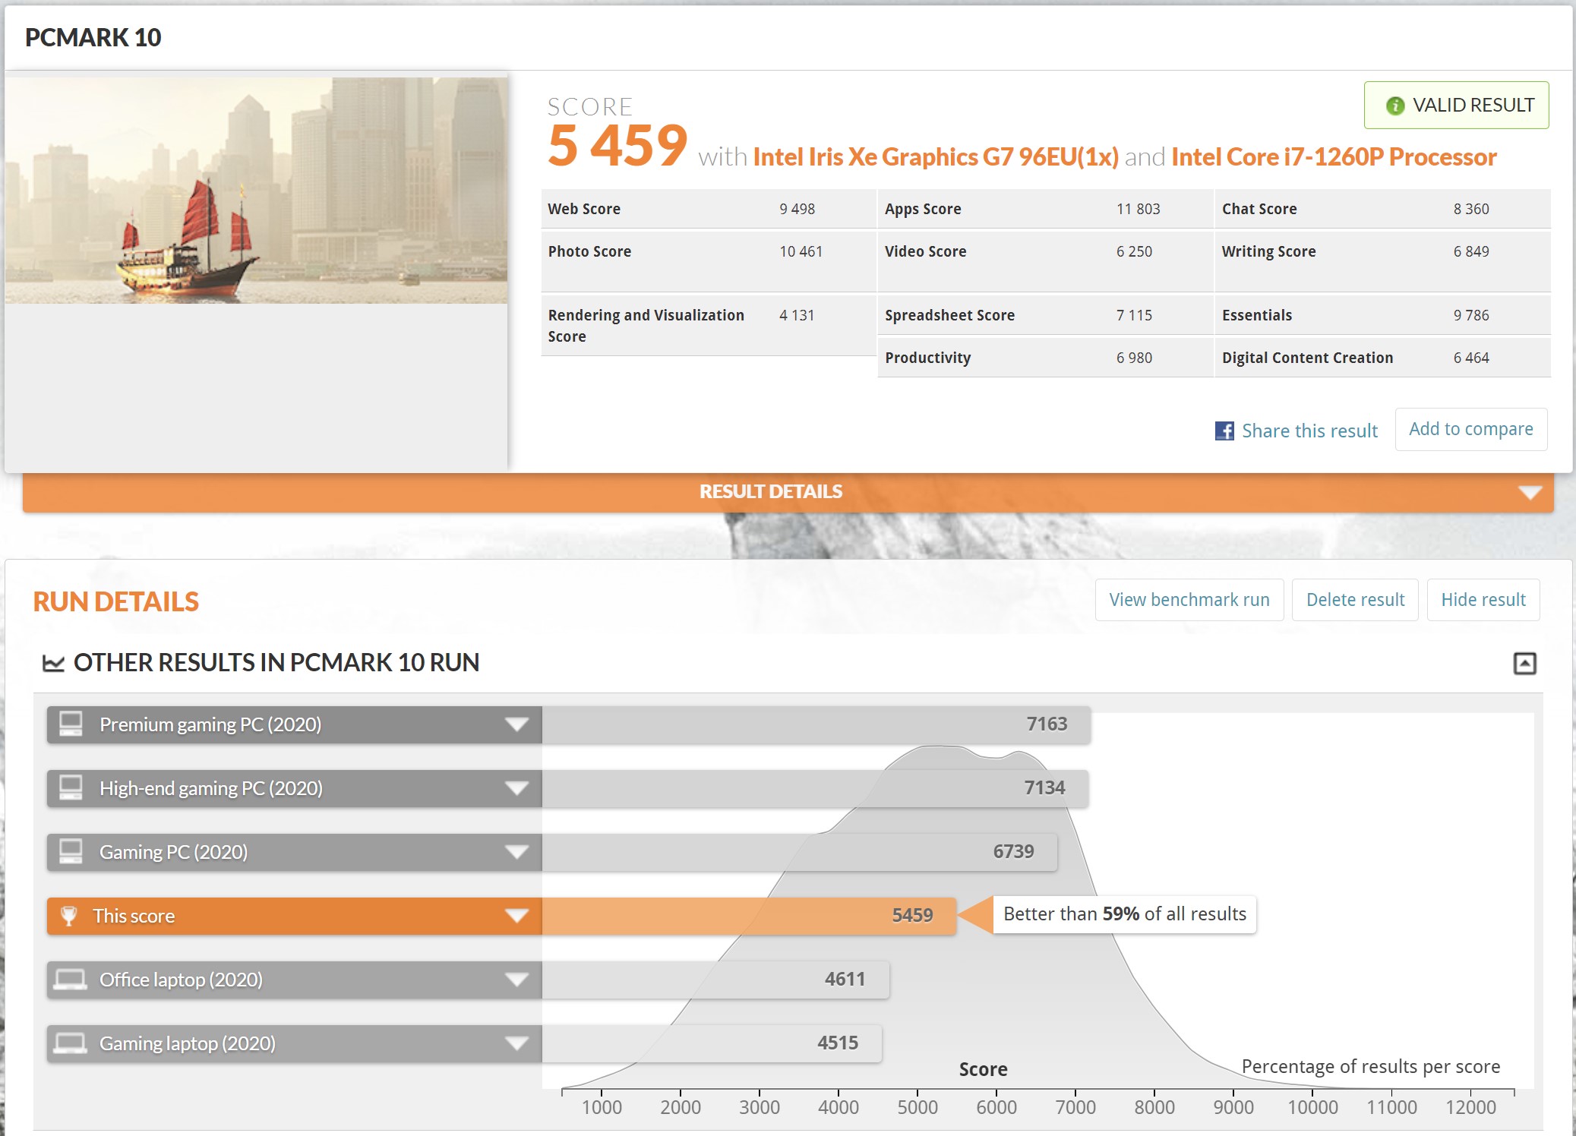Image resolution: width=1576 pixels, height=1136 pixels.
Task: Open the Gaming PC (2020) dropdown arrow
Action: [516, 852]
